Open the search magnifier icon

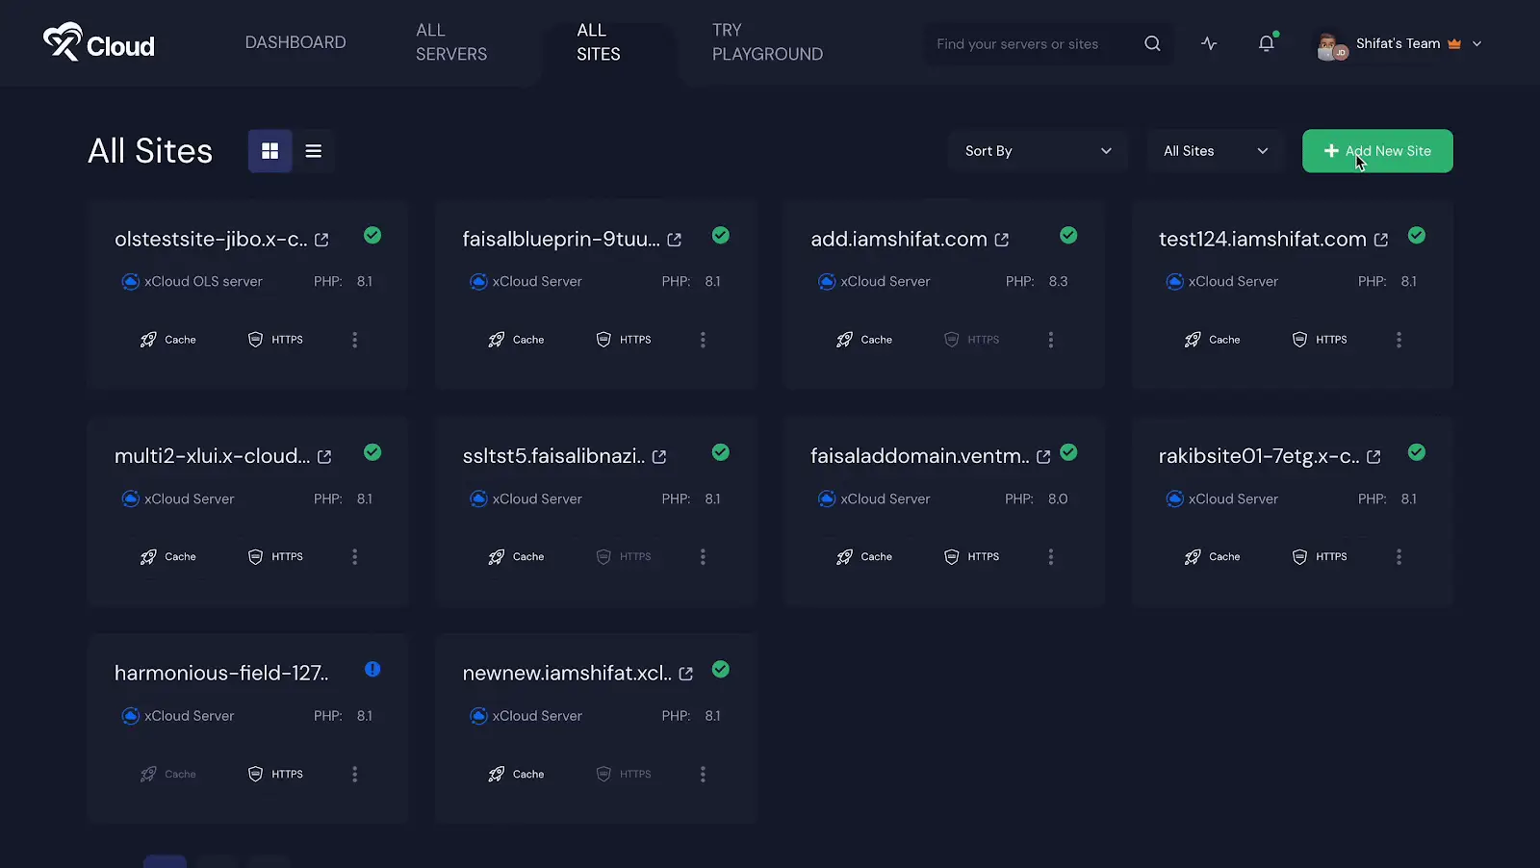pos(1152,43)
